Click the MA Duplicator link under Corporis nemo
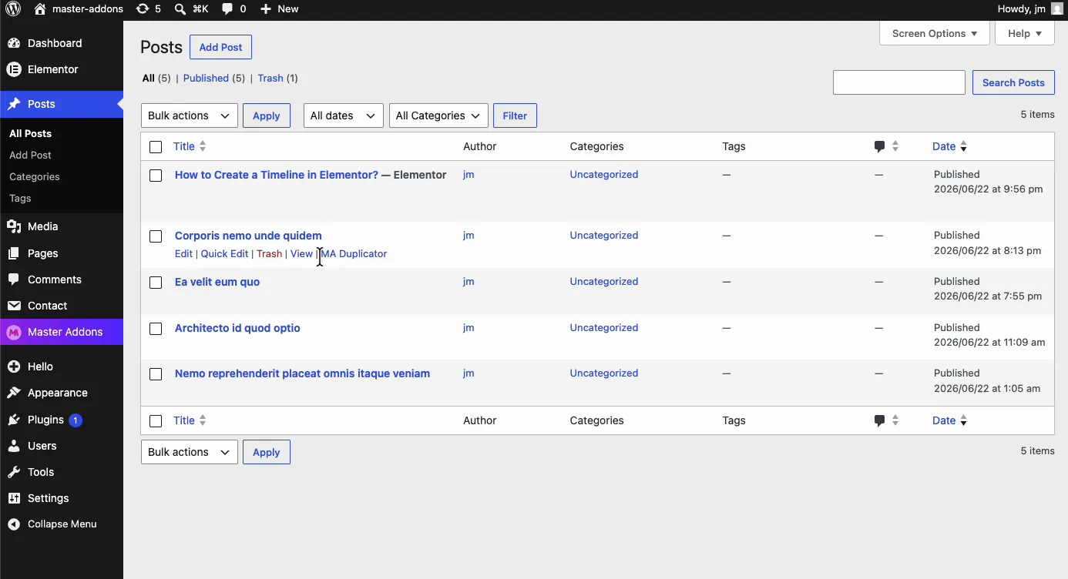This screenshot has height=579, width=1068. click(354, 253)
